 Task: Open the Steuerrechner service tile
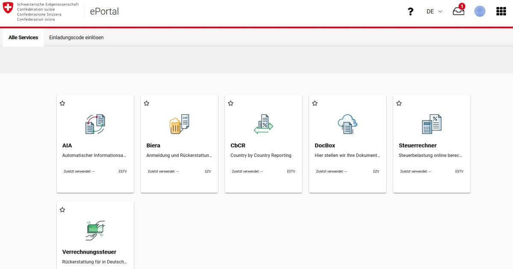(431, 143)
